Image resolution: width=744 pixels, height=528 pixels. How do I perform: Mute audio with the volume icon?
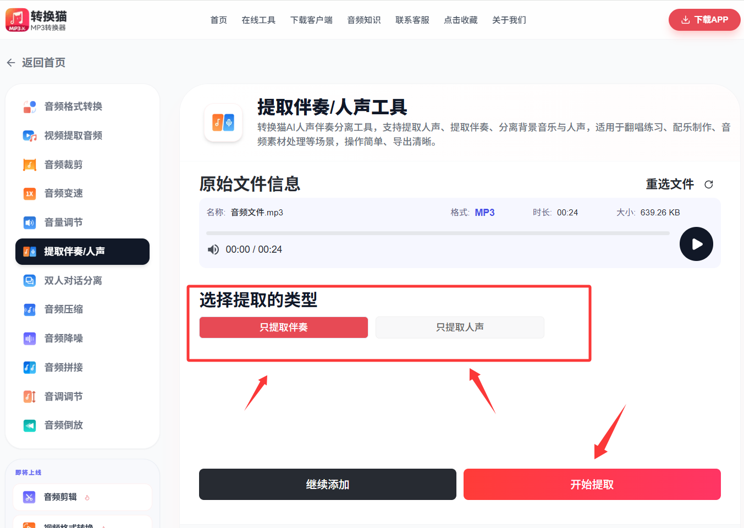tap(213, 249)
